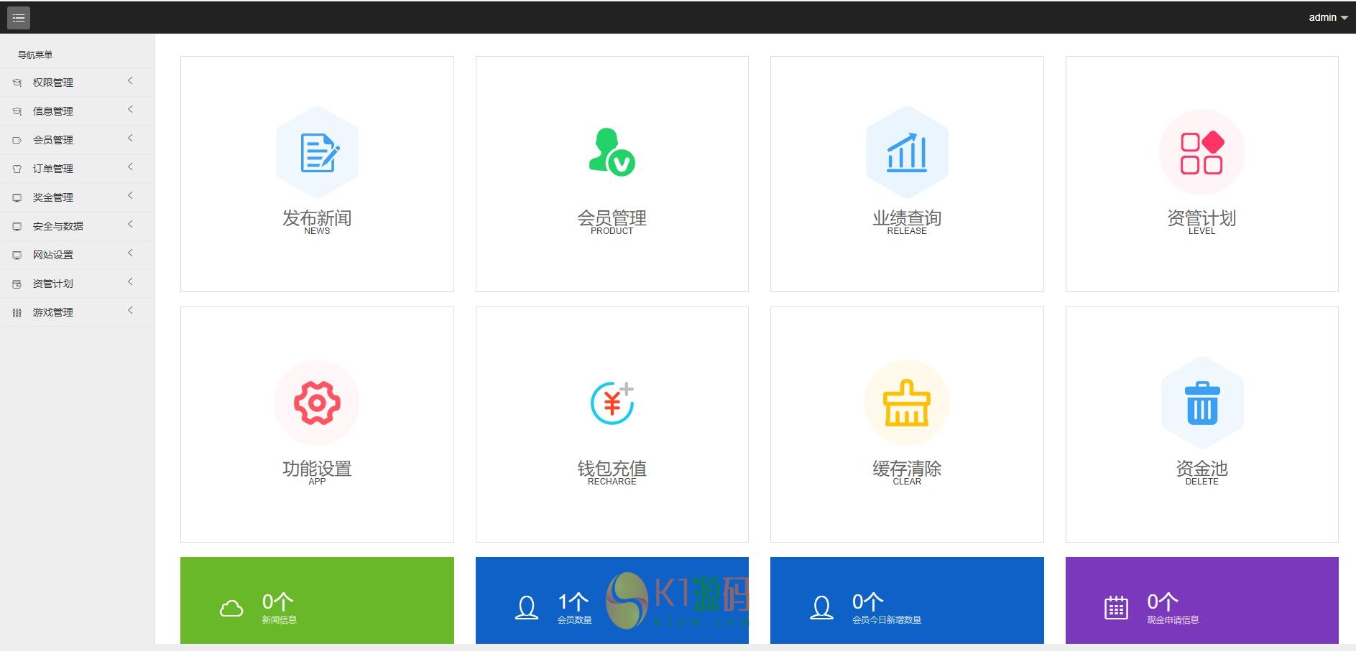Toggle the hamburger sidebar menu button
This screenshot has width=1356, height=651.
[x=19, y=18]
